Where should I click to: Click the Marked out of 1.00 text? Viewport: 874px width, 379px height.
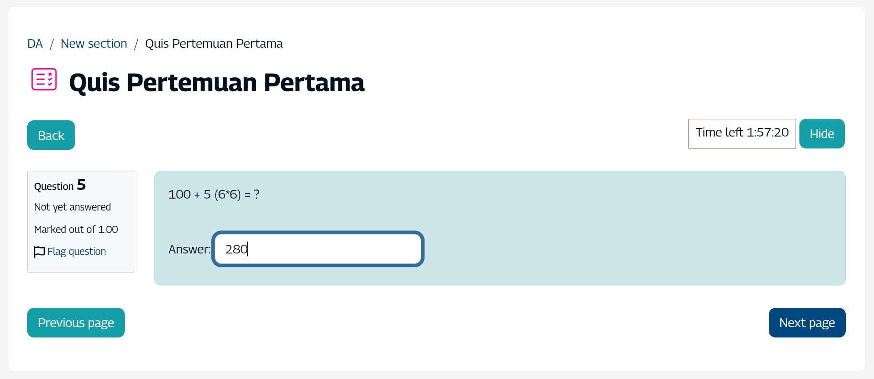(x=76, y=230)
